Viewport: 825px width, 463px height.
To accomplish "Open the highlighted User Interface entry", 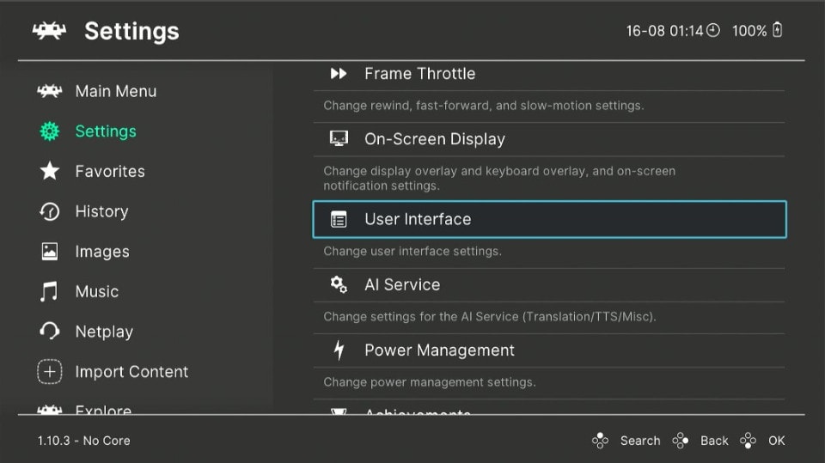I will 549,219.
